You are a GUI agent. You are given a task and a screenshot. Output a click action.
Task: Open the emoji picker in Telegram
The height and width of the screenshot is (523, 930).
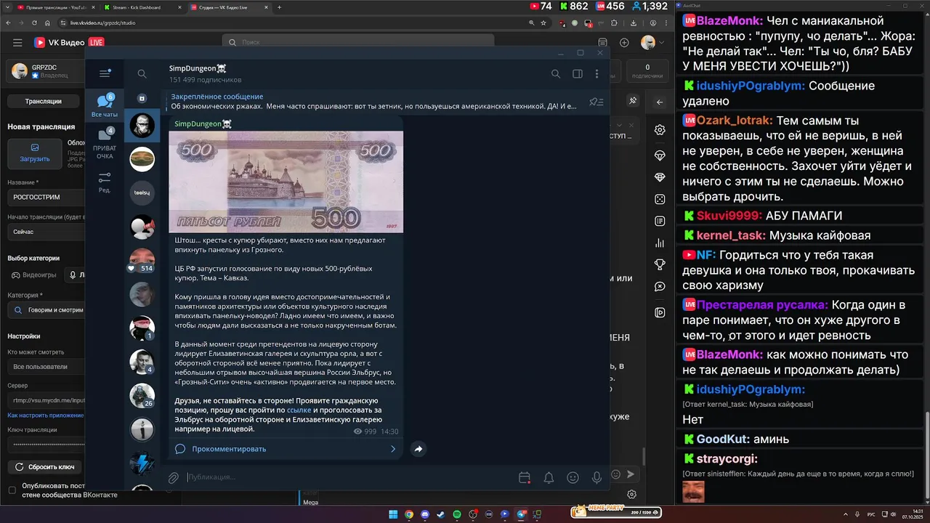point(573,477)
